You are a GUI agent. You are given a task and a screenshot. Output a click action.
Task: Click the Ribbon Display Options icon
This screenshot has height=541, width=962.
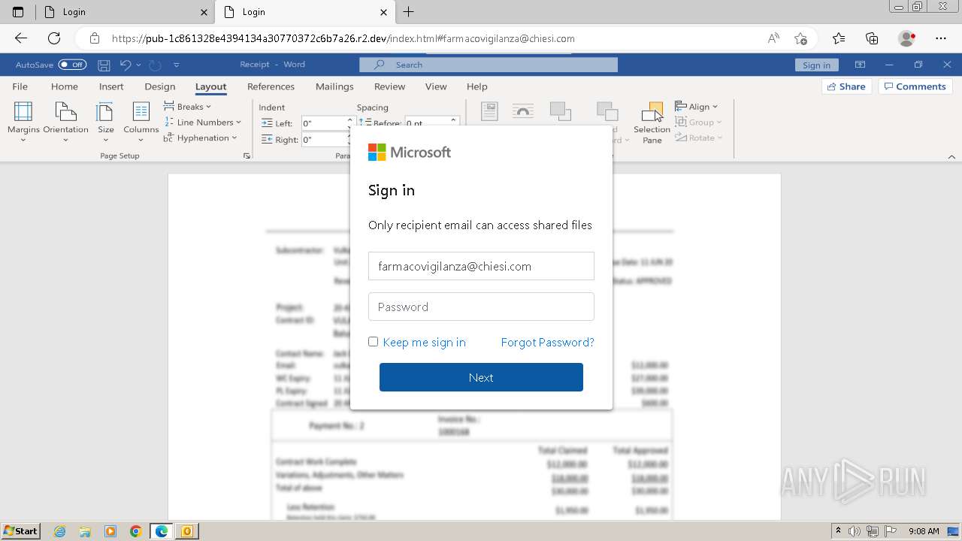tap(860, 65)
